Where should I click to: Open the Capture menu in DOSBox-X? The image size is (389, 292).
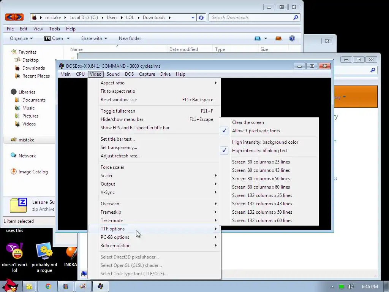[x=147, y=74]
